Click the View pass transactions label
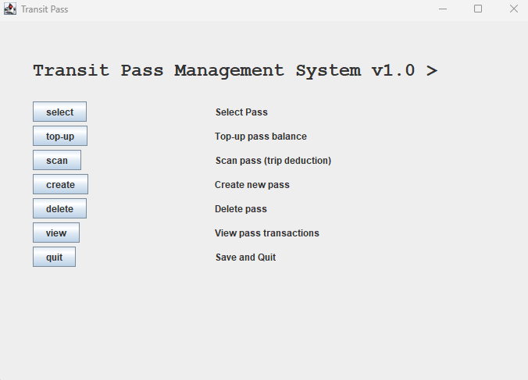528x380 pixels. (266, 233)
